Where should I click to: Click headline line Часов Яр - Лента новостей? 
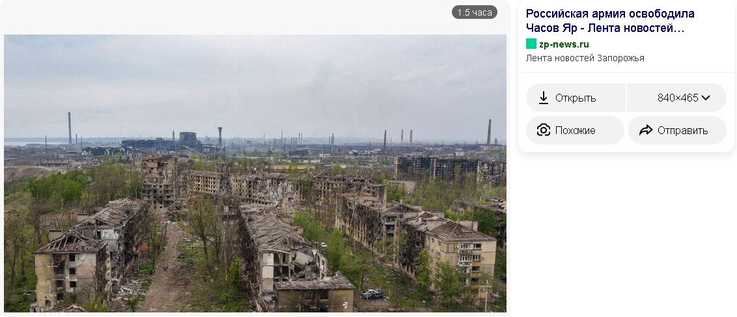[x=605, y=28]
